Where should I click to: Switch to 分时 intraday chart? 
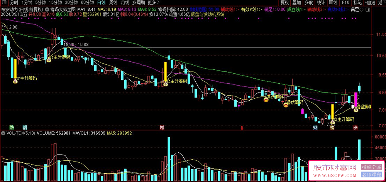[x=15, y=3]
